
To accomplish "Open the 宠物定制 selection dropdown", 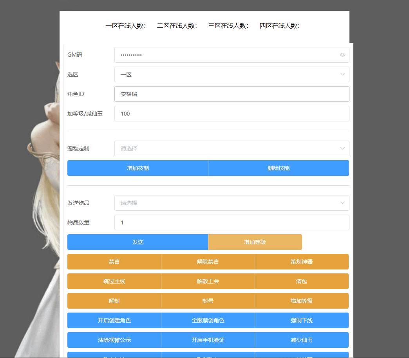I will 232,148.
